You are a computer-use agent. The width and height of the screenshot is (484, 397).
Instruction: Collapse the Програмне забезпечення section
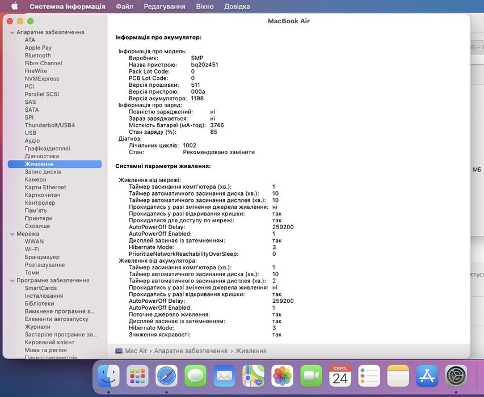12,281
